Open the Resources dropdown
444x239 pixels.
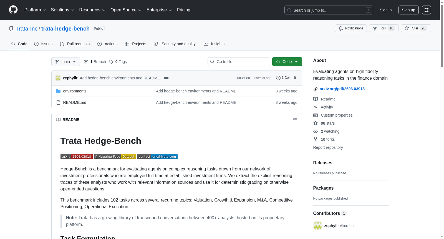(92, 10)
